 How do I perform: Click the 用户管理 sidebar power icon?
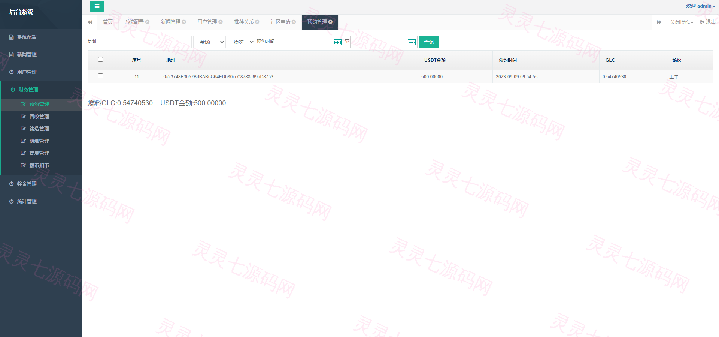tap(12, 72)
